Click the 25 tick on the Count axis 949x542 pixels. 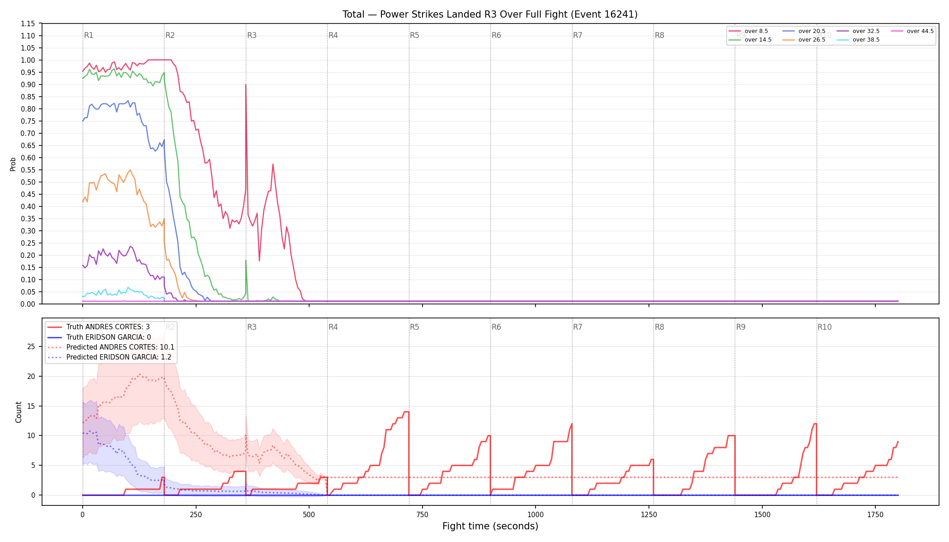31,347
